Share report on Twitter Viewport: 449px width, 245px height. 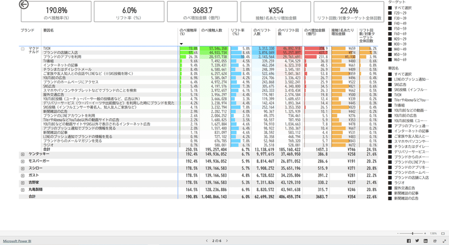[x=417, y=241]
